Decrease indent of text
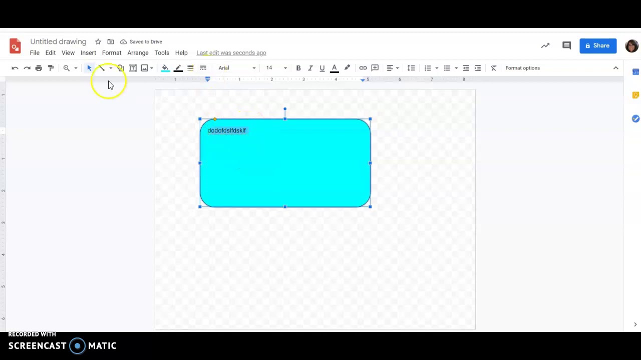The height and width of the screenshot is (360, 641). pos(466,68)
